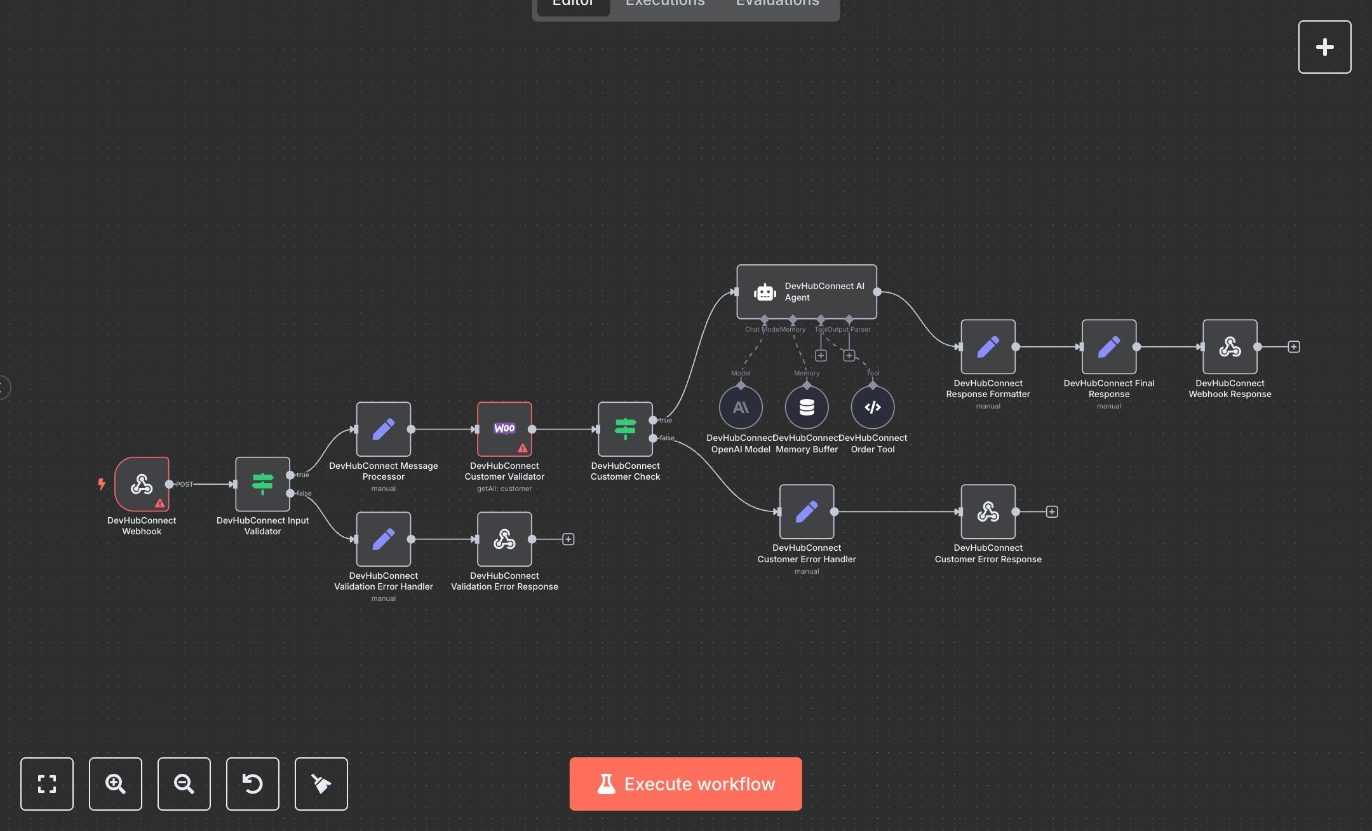
Task: Zoom out of the canvas
Action: pos(184,784)
